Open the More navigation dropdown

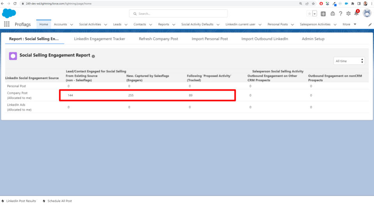349,24
